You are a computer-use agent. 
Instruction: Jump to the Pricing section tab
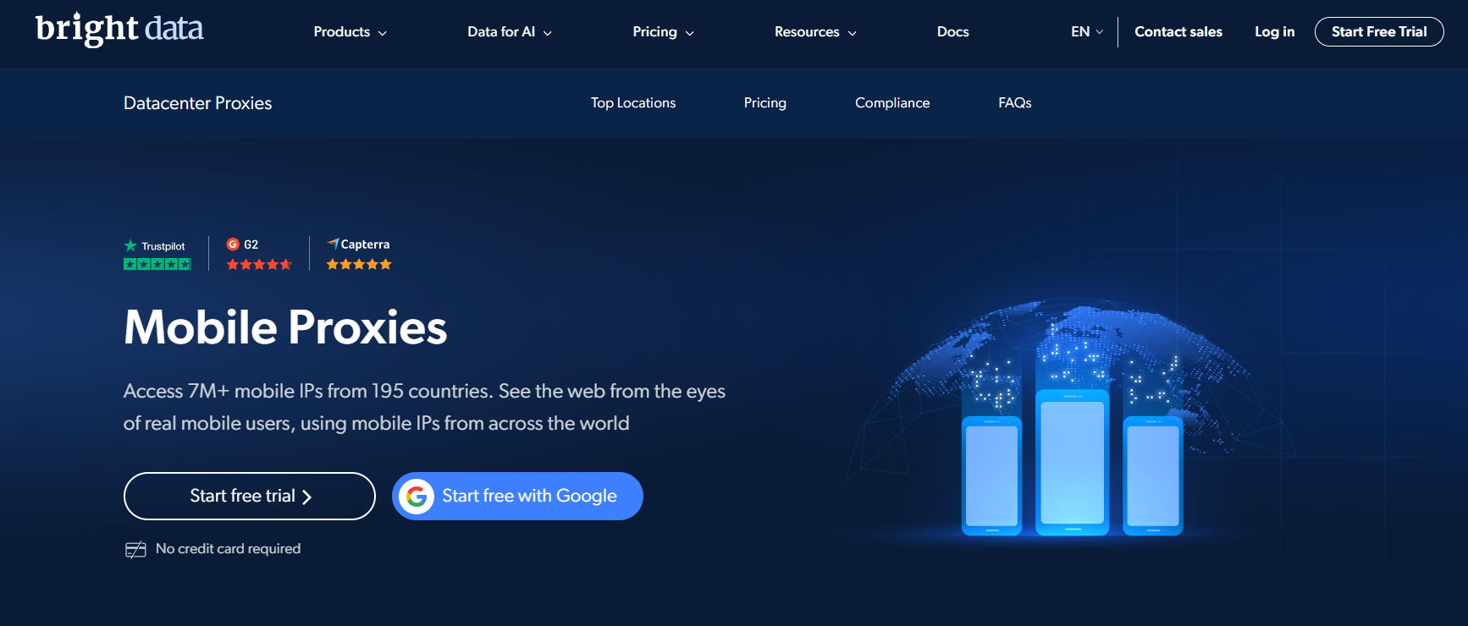(765, 102)
